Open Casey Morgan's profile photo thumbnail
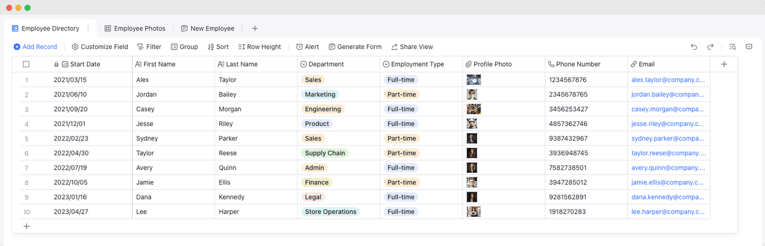The image size is (765, 246). pos(474,109)
